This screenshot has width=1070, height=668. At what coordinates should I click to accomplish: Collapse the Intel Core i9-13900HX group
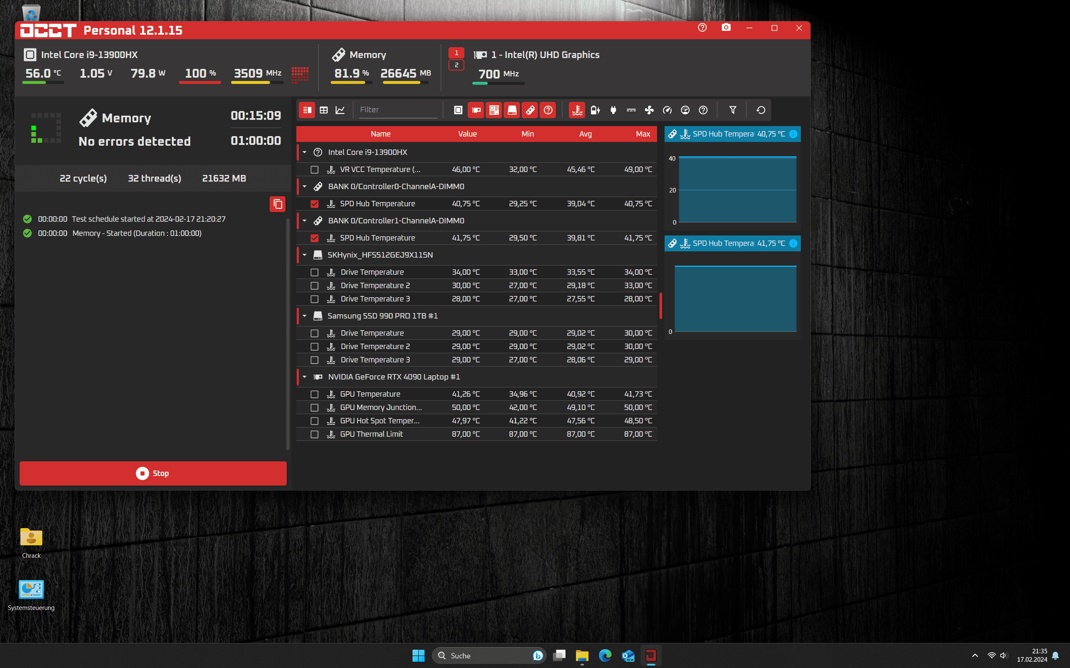point(305,152)
